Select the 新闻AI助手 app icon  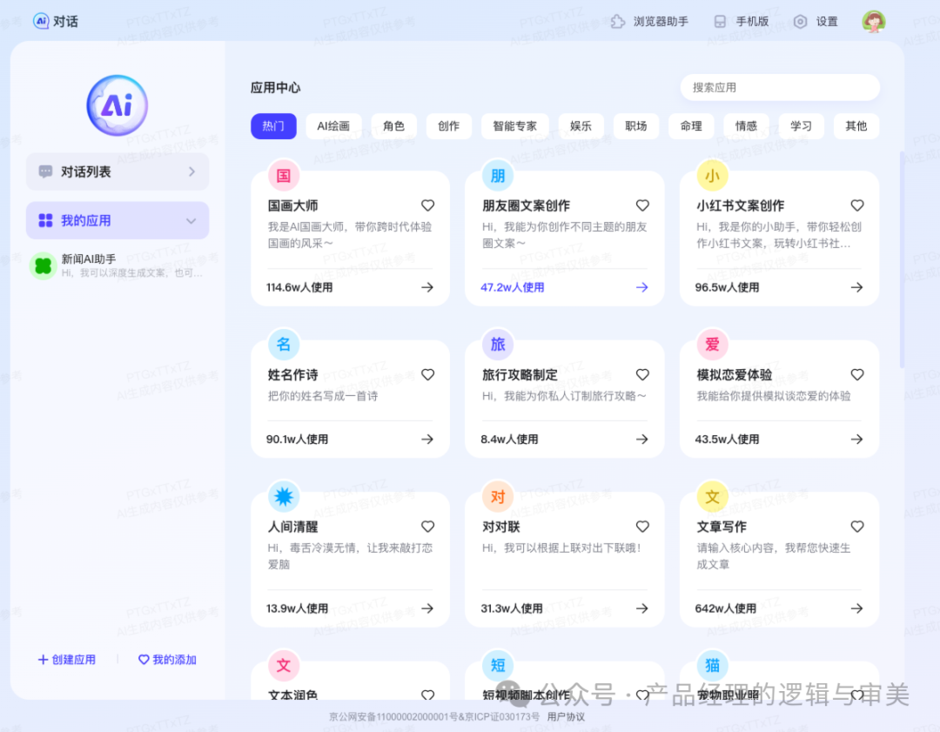click(43, 265)
